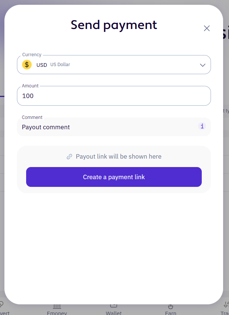
Task: Expand the Currency dropdown chevron
Action: tap(202, 65)
